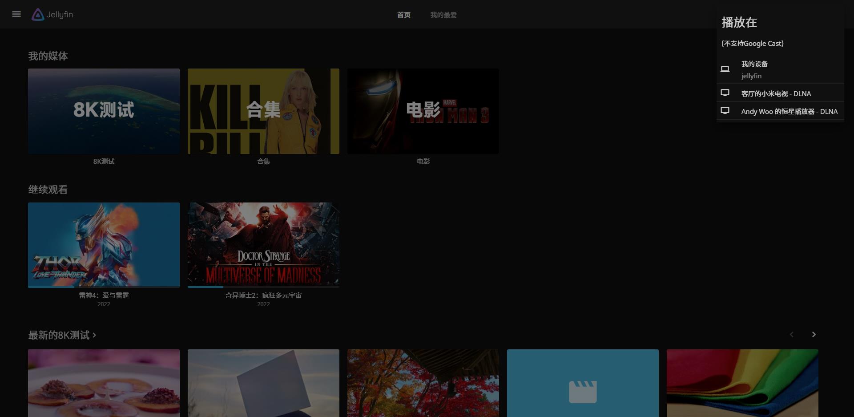Open the 奇异博士2：疯狂多元宇宙 title link

263,295
